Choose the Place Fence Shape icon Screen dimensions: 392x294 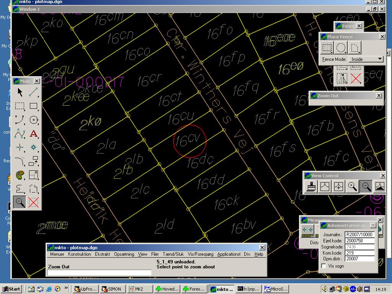[x=355, y=47]
